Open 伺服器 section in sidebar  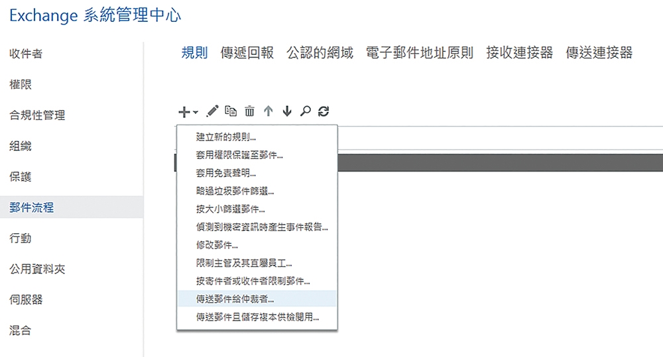tap(26, 299)
